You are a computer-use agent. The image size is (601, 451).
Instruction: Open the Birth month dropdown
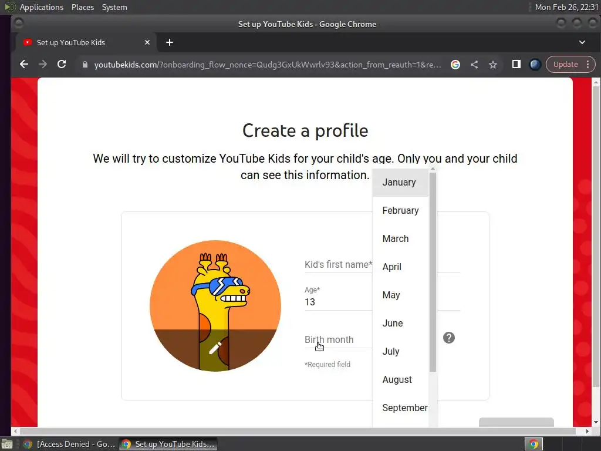tap(339, 340)
